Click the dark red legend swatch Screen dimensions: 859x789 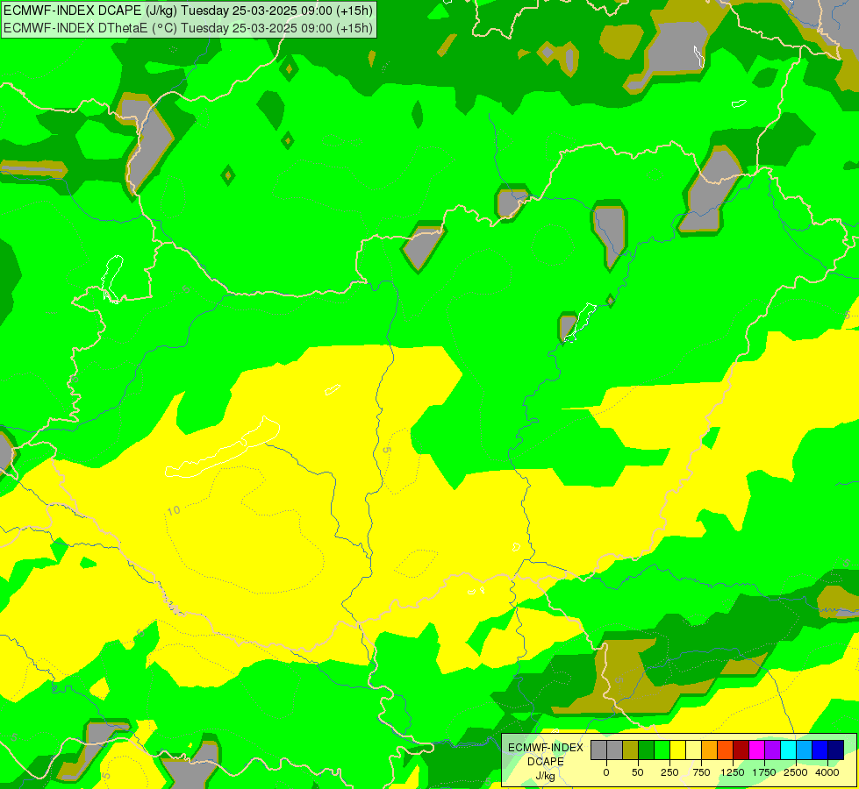[x=741, y=750]
